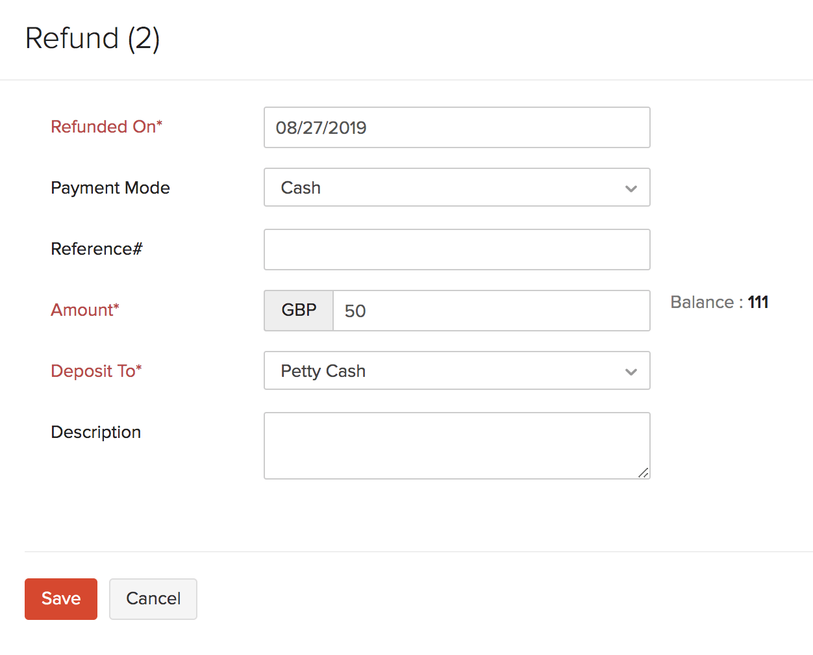Click the Refunded On field label

pyautogui.click(x=106, y=127)
